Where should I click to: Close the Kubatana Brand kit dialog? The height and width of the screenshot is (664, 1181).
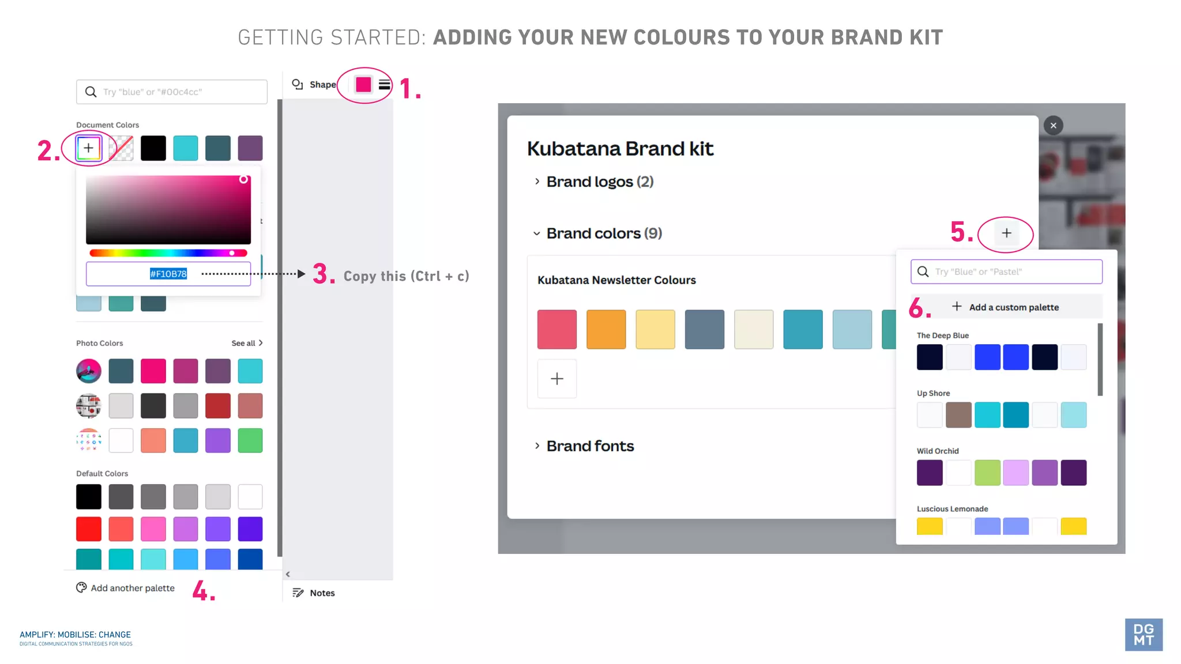point(1053,126)
